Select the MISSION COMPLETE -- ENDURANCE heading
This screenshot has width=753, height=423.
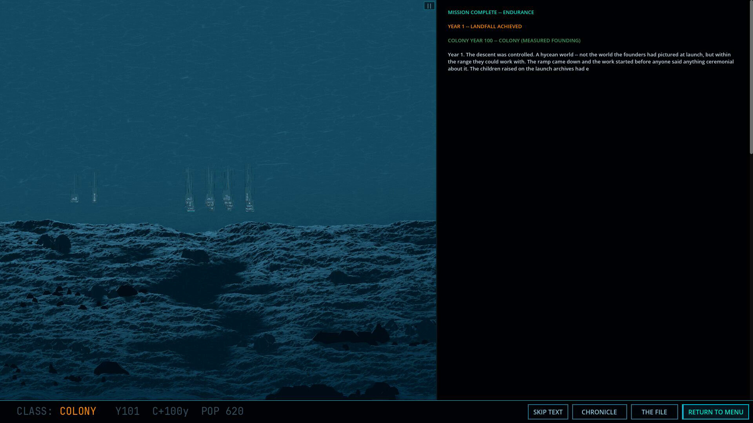pos(491,13)
